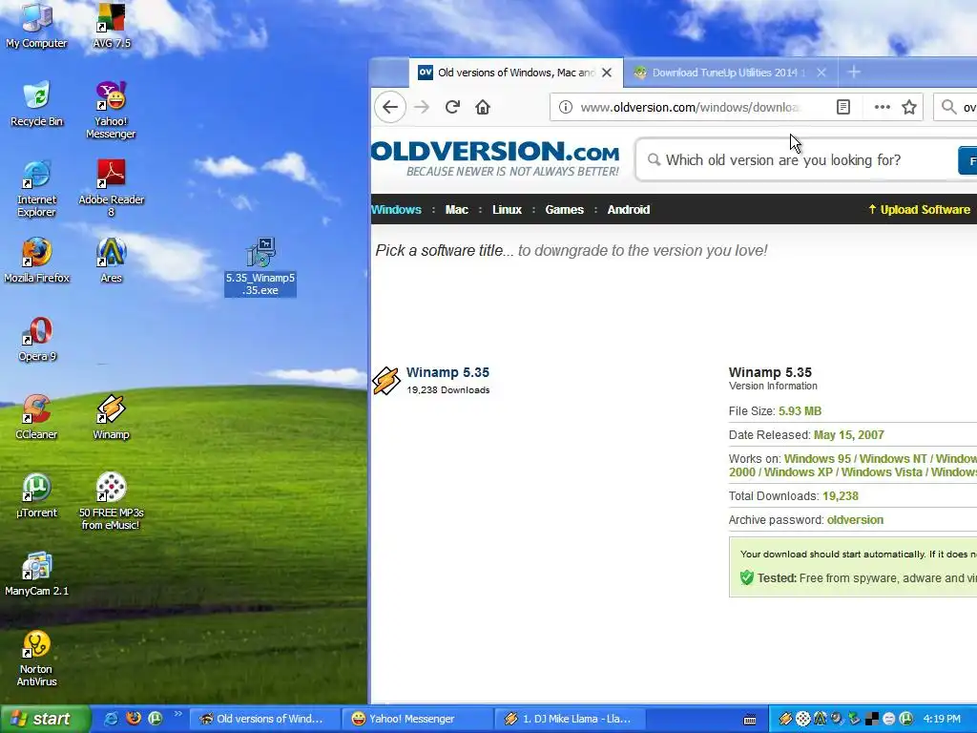Open the Ares desktop shortcut
Screen dimensions: 977x733
point(111,261)
